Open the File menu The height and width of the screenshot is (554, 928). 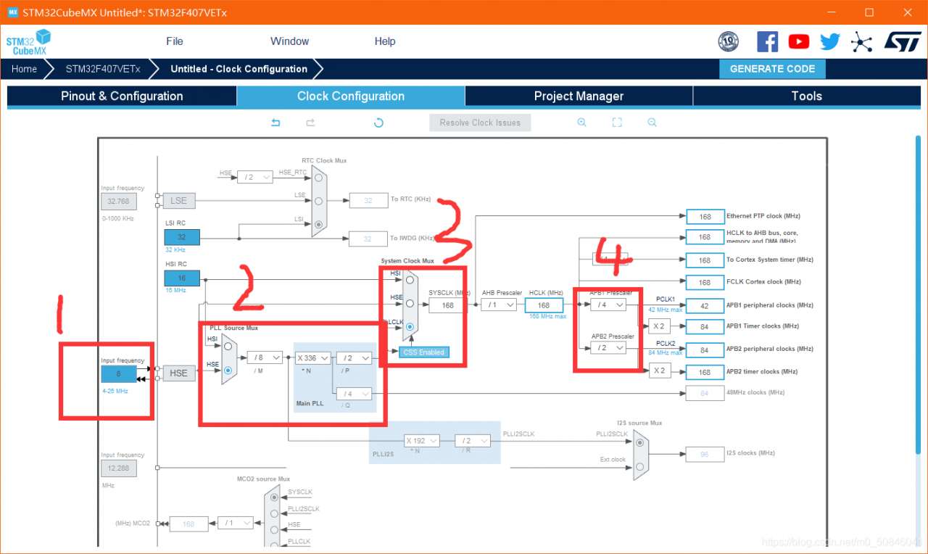(x=175, y=41)
